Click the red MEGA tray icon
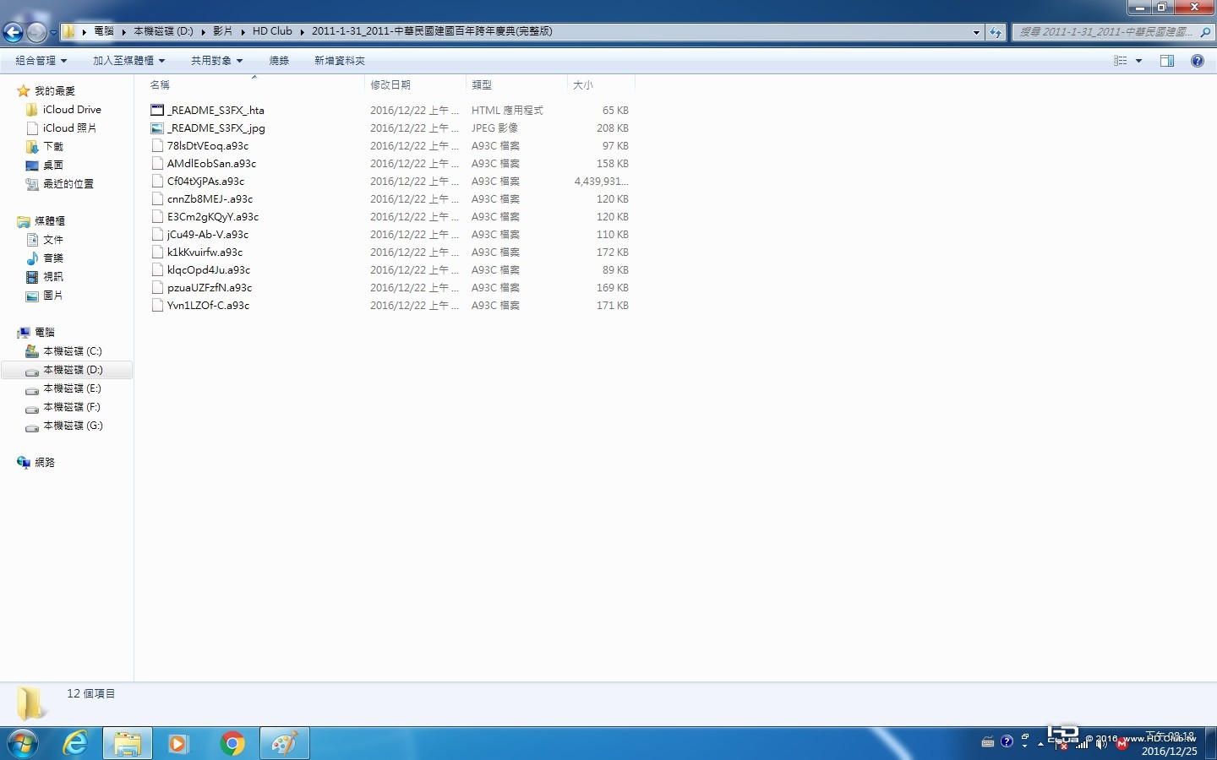Image resolution: width=1217 pixels, height=760 pixels. click(x=1121, y=744)
